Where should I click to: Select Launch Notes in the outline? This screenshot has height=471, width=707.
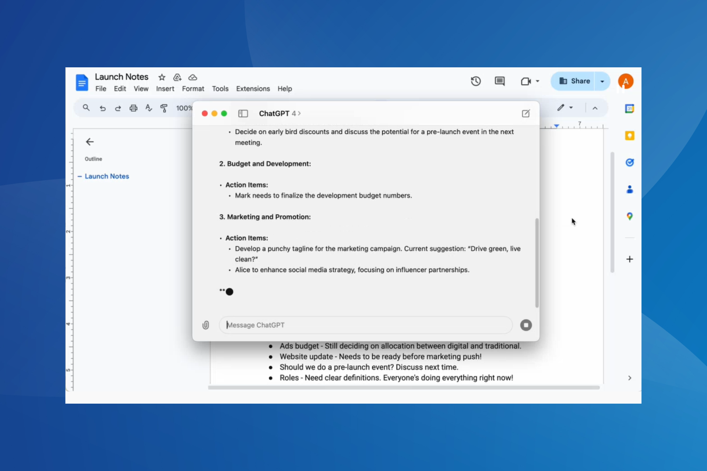point(107,176)
